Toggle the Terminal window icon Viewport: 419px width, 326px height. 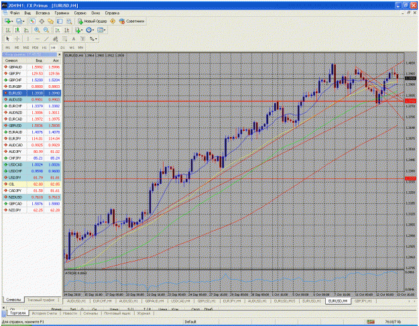(x=60, y=21)
